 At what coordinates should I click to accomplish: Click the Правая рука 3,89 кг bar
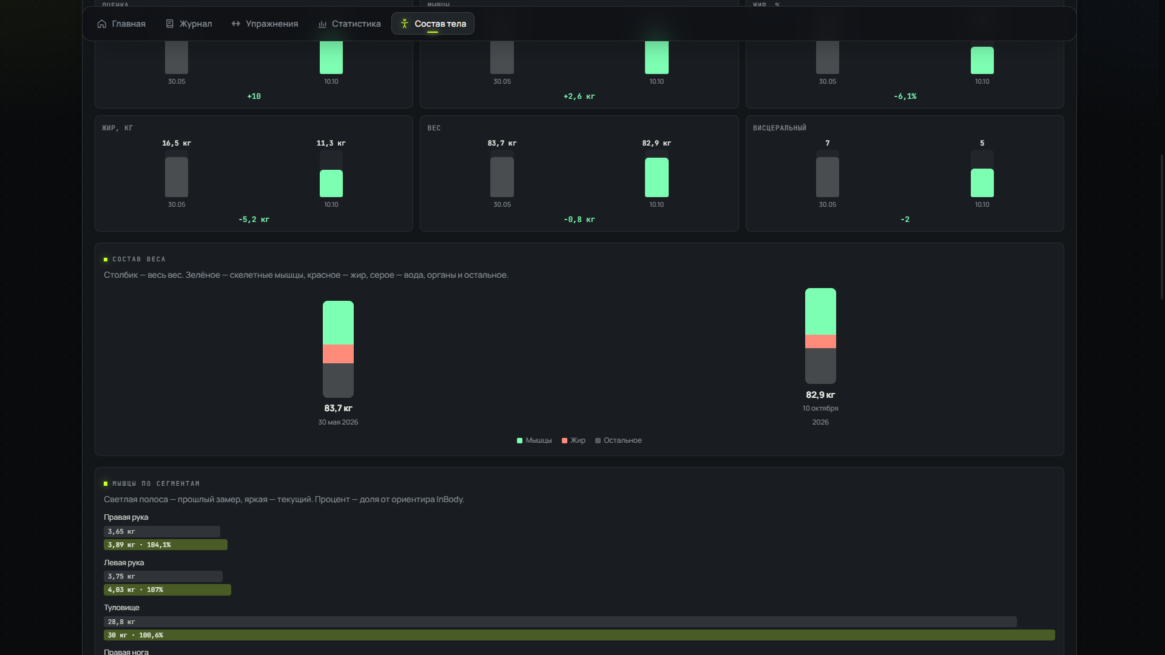coord(166,545)
